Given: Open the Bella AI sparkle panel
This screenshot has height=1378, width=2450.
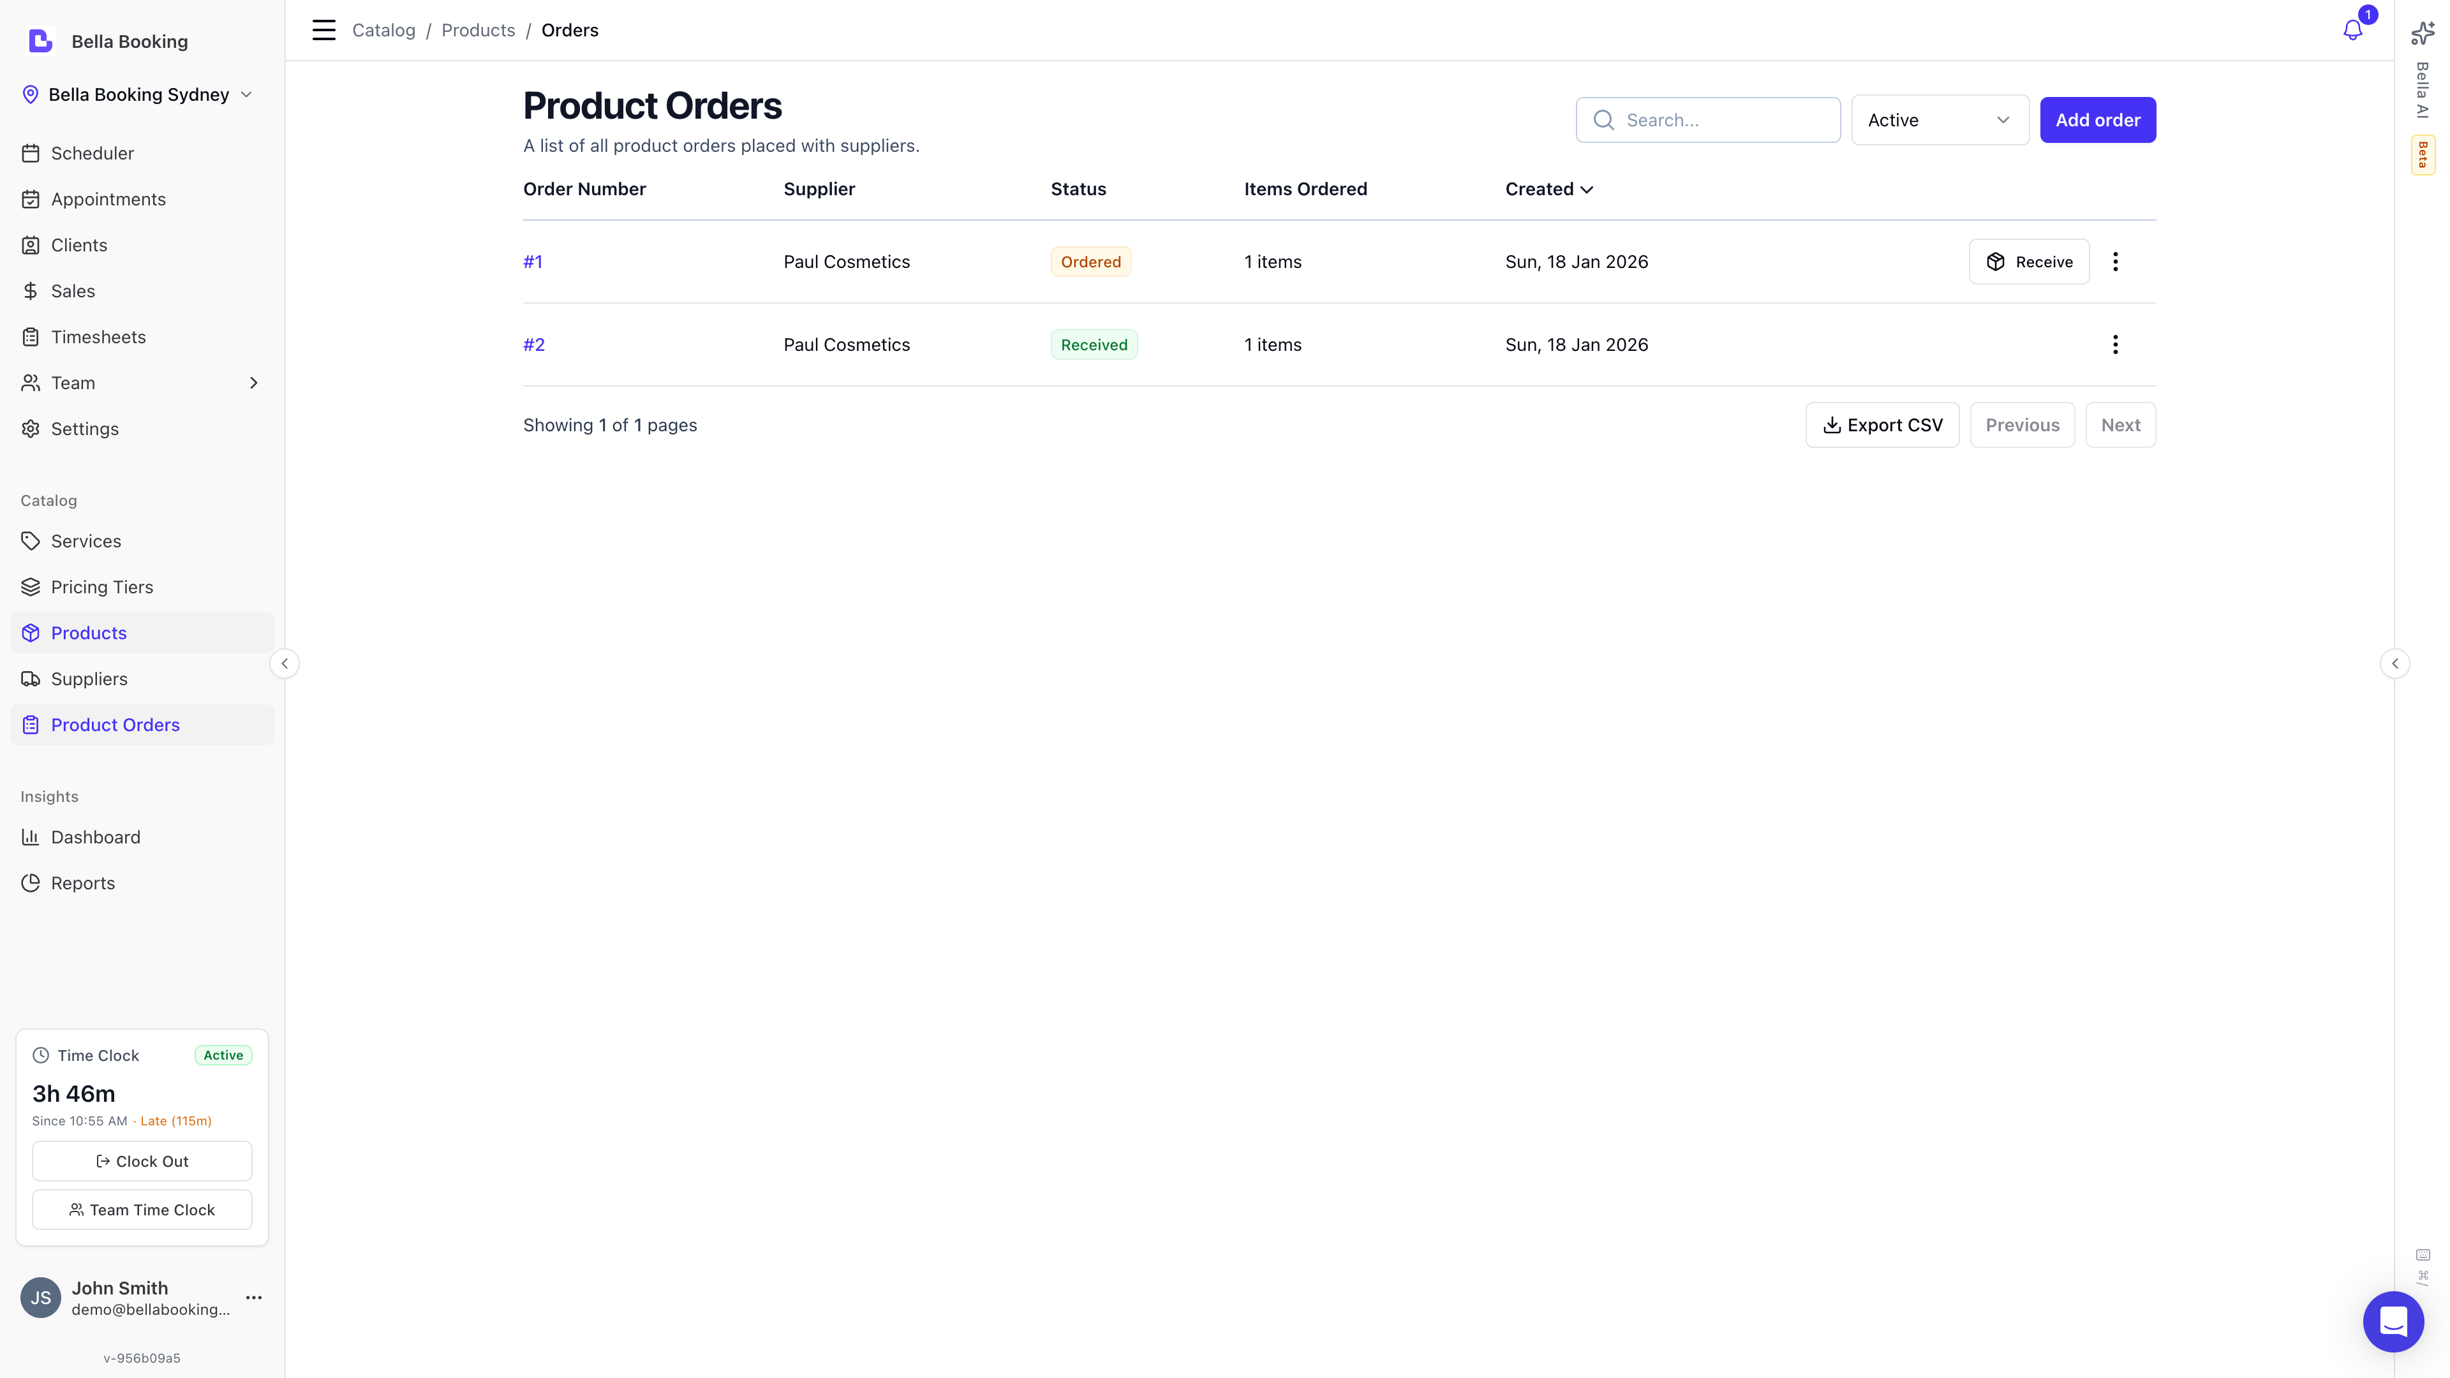Looking at the screenshot, I should (2421, 33).
